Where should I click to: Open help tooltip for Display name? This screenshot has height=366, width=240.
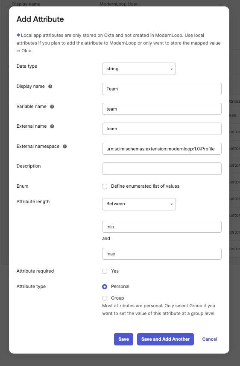[x=50, y=87]
